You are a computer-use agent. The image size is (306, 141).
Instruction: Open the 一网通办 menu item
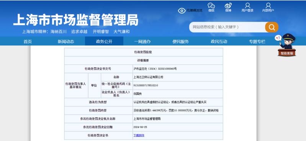142,41
